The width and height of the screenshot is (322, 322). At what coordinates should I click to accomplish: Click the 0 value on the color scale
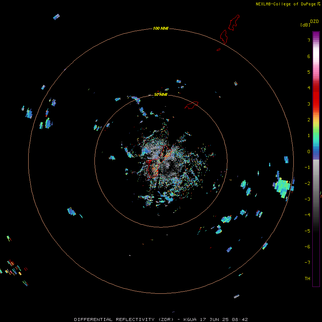tap(309, 152)
